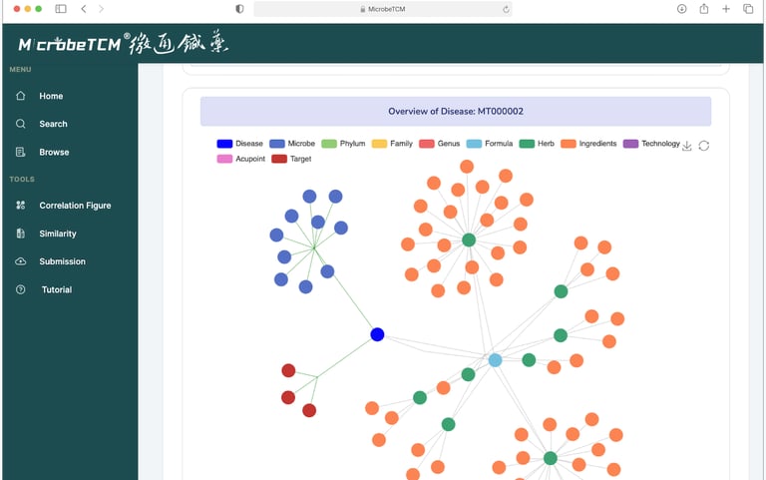Toggle Acupoint legend swatch
The width and height of the screenshot is (766, 480).
pyautogui.click(x=224, y=159)
